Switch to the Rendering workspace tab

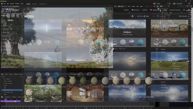(x=34, y=4)
